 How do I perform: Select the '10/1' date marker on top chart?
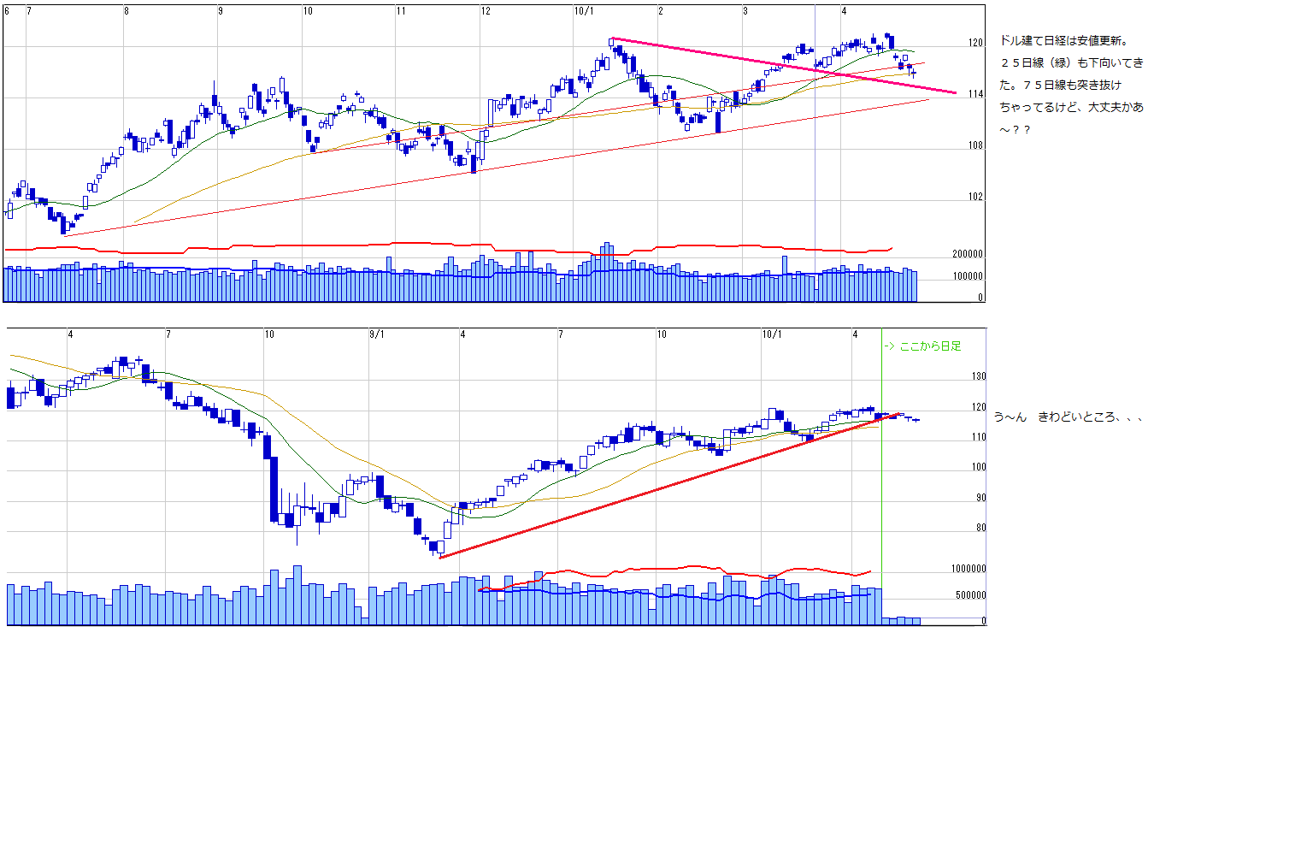tap(584, 11)
